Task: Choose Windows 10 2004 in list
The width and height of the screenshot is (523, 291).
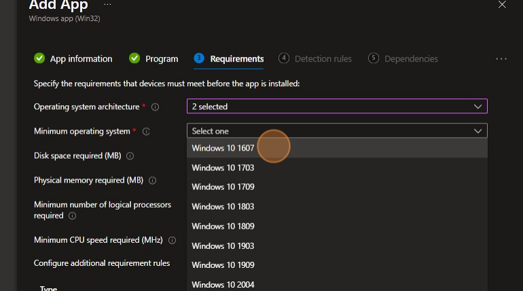Action: [x=223, y=285]
